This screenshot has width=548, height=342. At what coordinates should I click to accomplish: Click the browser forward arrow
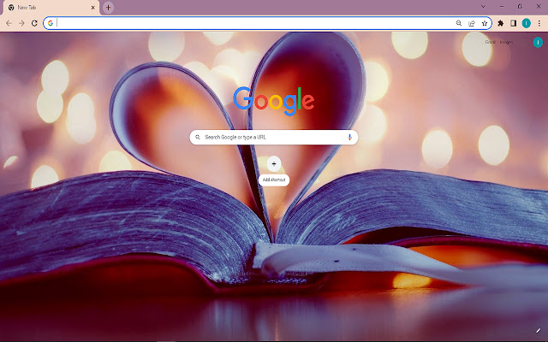click(21, 23)
